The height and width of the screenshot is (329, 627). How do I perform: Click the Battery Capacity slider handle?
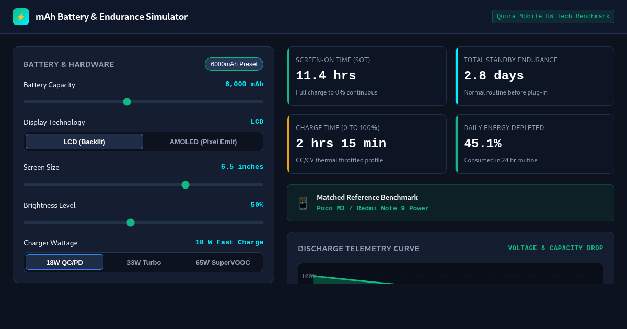127,102
